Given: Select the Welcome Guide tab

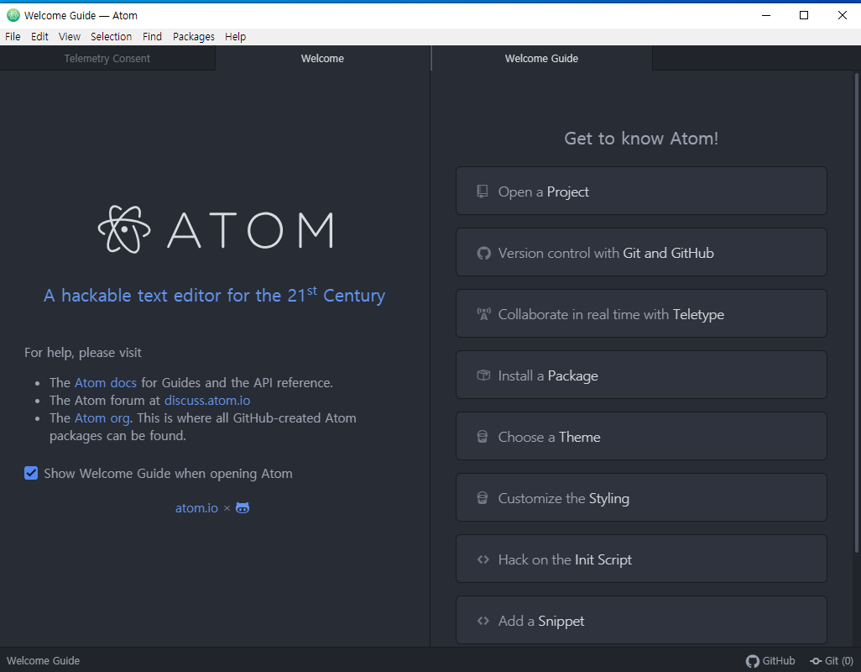Looking at the screenshot, I should tap(541, 58).
